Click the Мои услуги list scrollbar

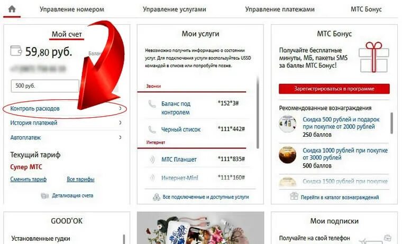258,112
